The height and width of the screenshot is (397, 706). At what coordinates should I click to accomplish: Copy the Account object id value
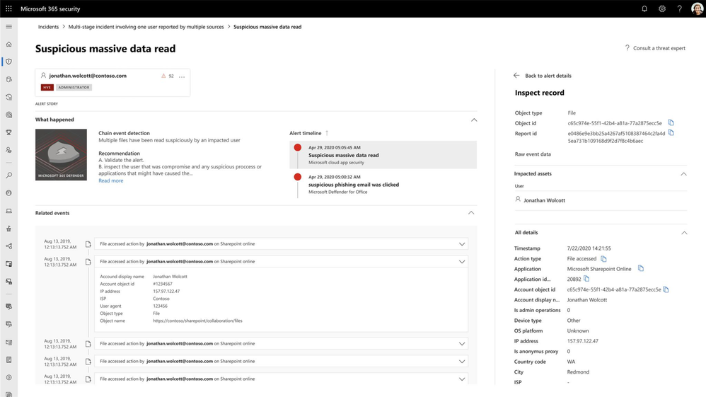click(x=666, y=289)
